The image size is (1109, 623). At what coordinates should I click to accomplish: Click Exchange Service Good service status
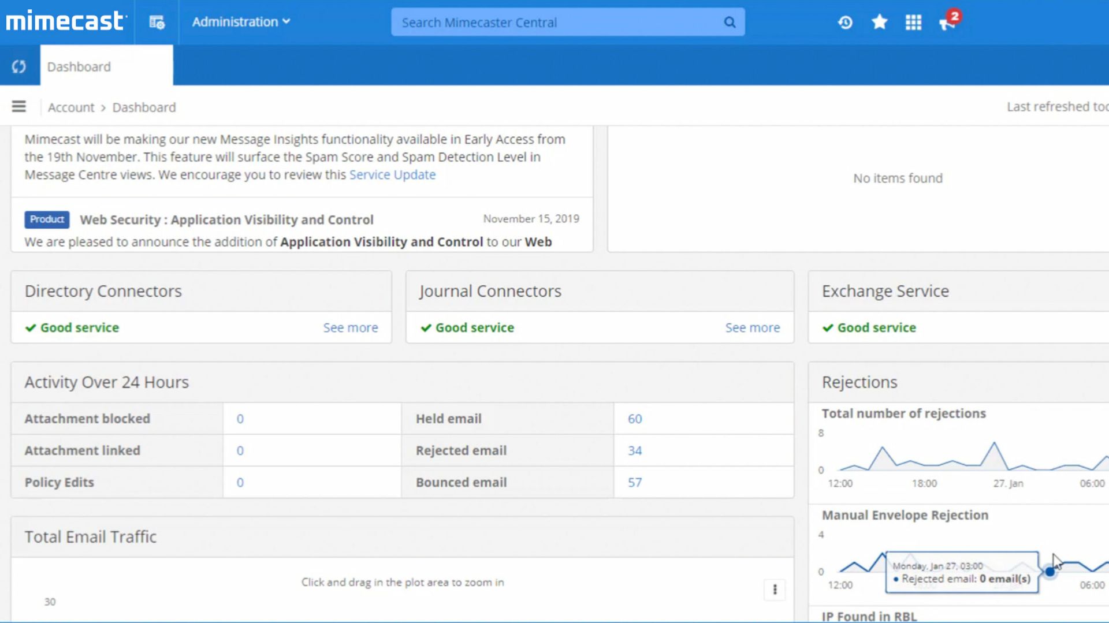point(869,327)
